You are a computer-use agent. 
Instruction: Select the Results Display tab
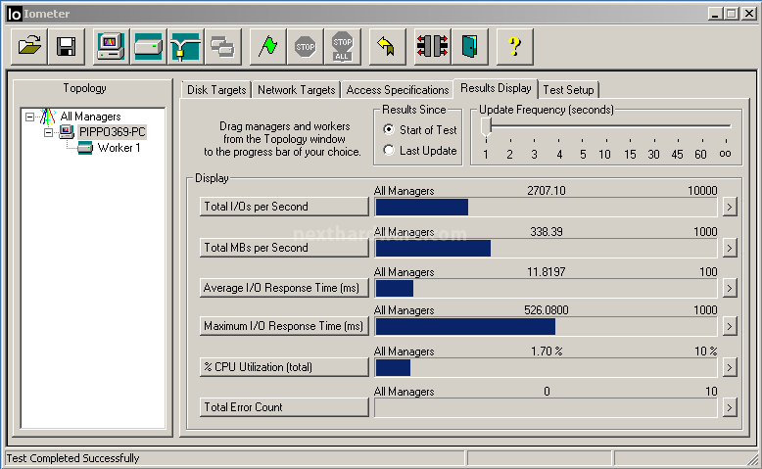(496, 88)
